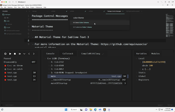The height and width of the screenshot is (112, 175).
Task: Expand thread 3: tid=8012
Action: 49,69
